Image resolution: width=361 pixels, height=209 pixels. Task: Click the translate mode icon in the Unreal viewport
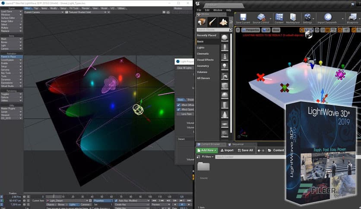(x=301, y=30)
